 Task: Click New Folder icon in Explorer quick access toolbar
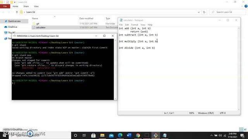pos(11,2)
